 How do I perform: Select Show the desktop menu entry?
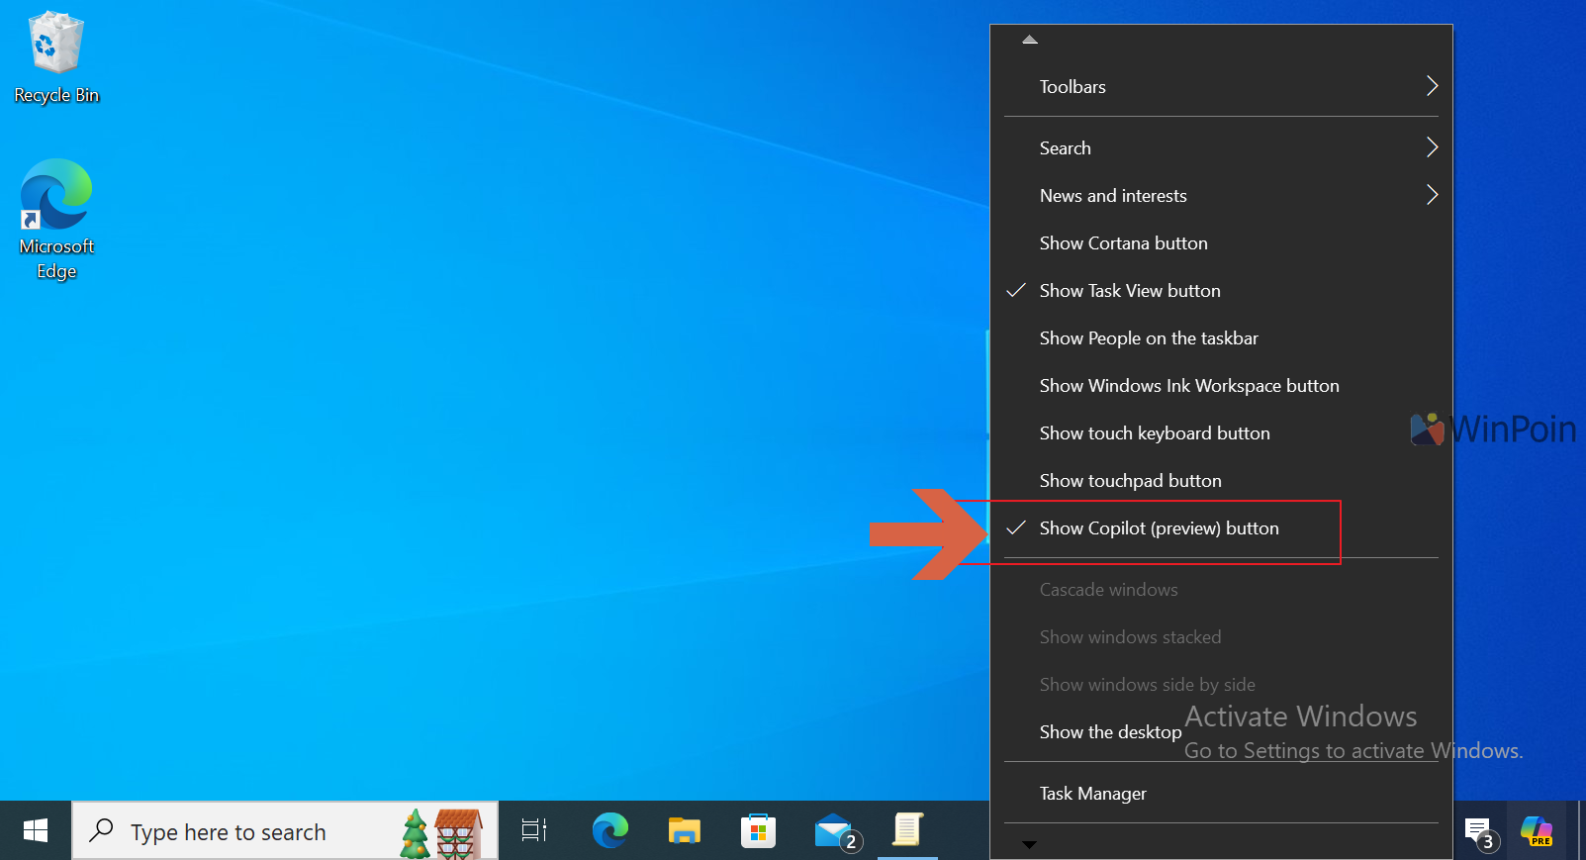pyautogui.click(x=1109, y=732)
